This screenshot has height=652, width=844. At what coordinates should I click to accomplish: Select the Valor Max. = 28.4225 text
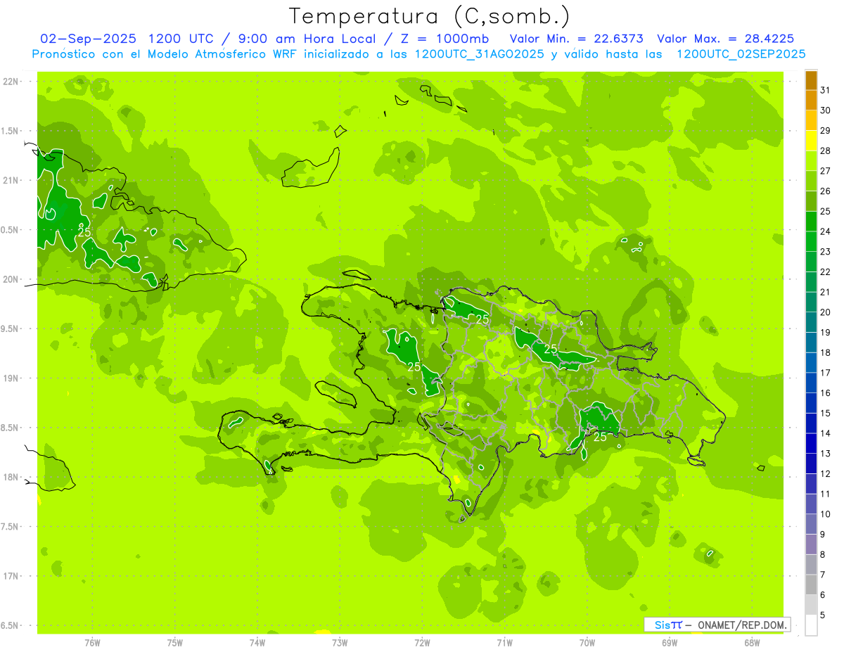coord(725,39)
